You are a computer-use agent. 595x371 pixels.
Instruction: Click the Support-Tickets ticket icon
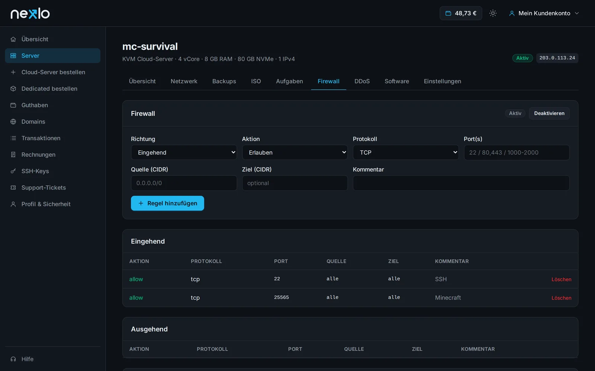click(x=13, y=188)
